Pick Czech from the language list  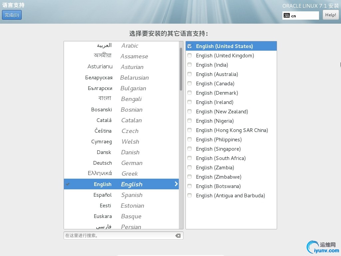pos(121,131)
